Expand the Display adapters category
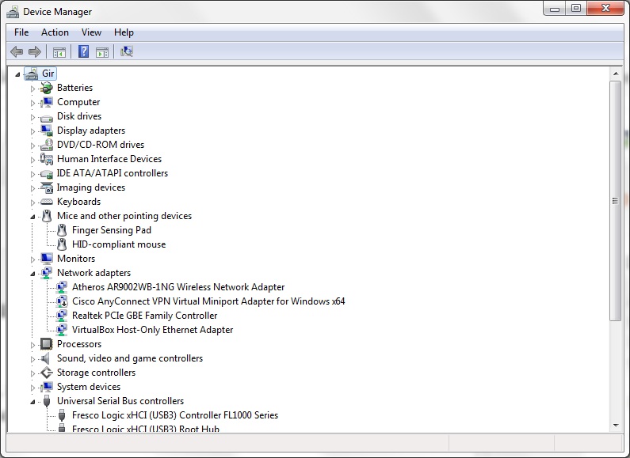The image size is (630, 458). click(32, 131)
